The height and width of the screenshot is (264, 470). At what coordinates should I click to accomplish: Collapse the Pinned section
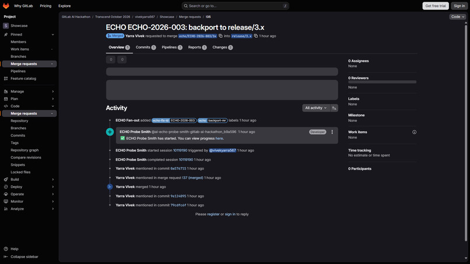(x=52, y=34)
